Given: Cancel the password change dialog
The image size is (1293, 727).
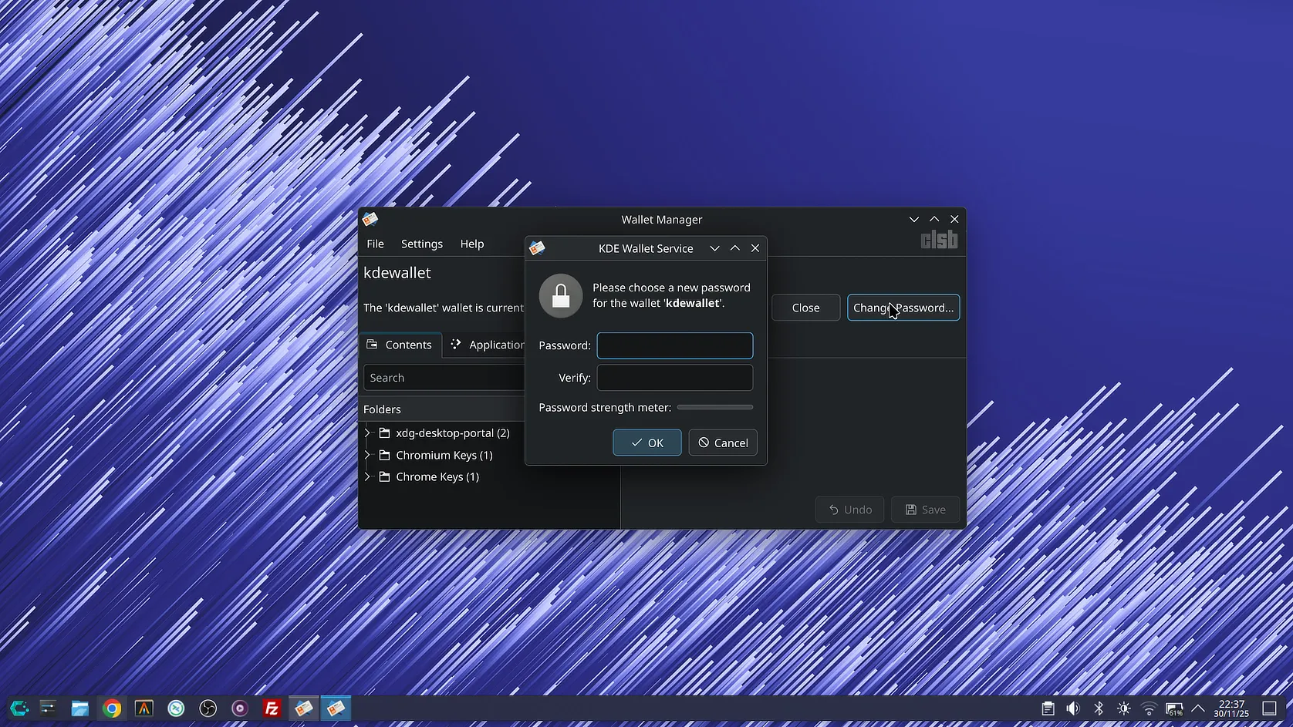Looking at the screenshot, I should (723, 443).
